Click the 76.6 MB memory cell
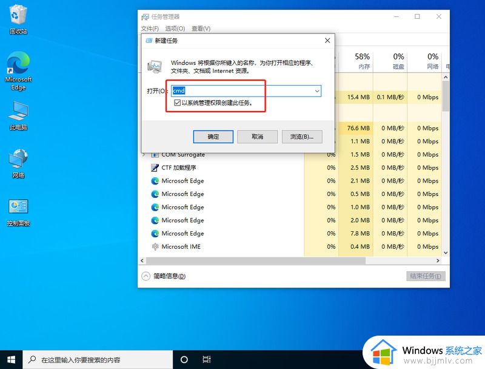Viewport: 485px width, 369px height. 356,128
